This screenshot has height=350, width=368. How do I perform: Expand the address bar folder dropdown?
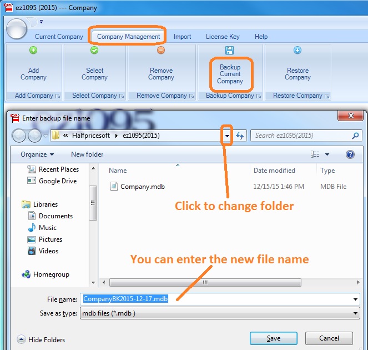click(x=227, y=136)
